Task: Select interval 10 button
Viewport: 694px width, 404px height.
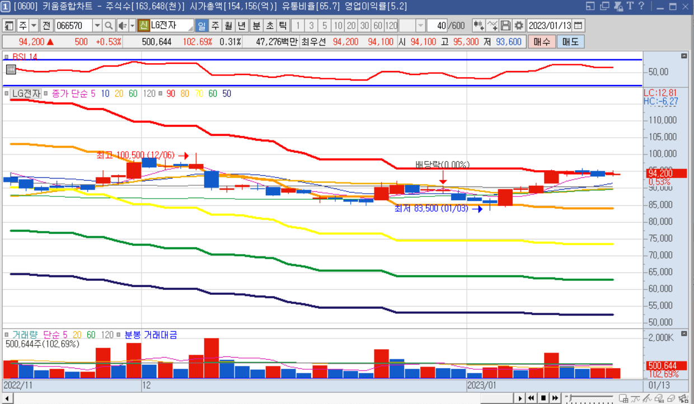Action: pyautogui.click(x=338, y=26)
